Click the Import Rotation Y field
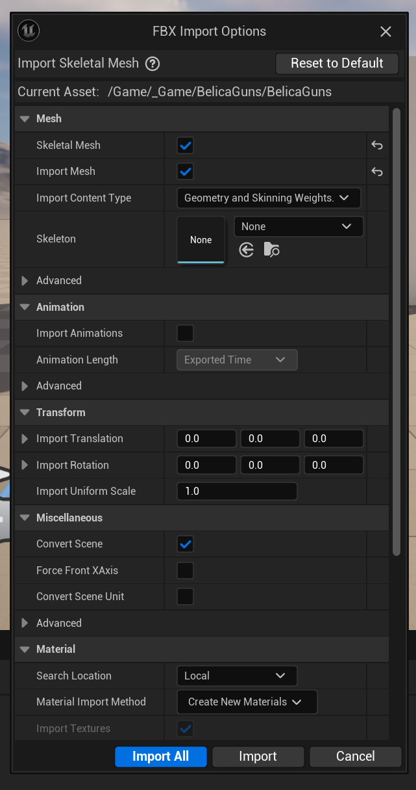This screenshot has height=790, width=416. tap(270, 466)
